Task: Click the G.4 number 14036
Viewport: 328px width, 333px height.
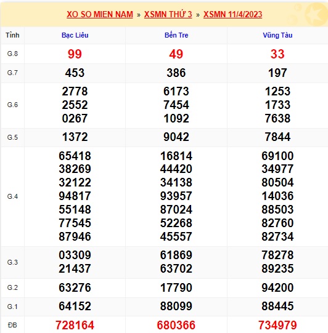Action: tap(277, 196)
